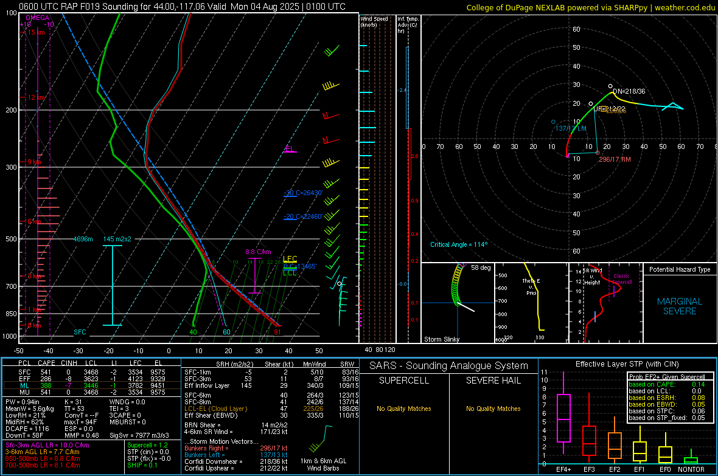Click the surface temperature value 91

point(277,332)
